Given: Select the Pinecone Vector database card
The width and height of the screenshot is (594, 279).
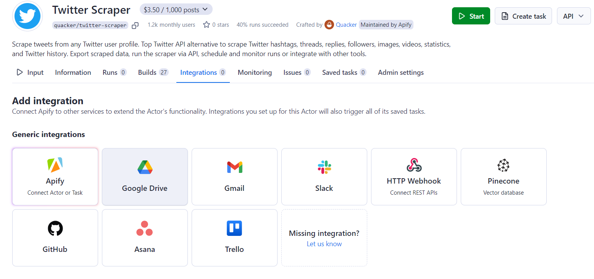Looking at the screenshot, I should (504, 177).
